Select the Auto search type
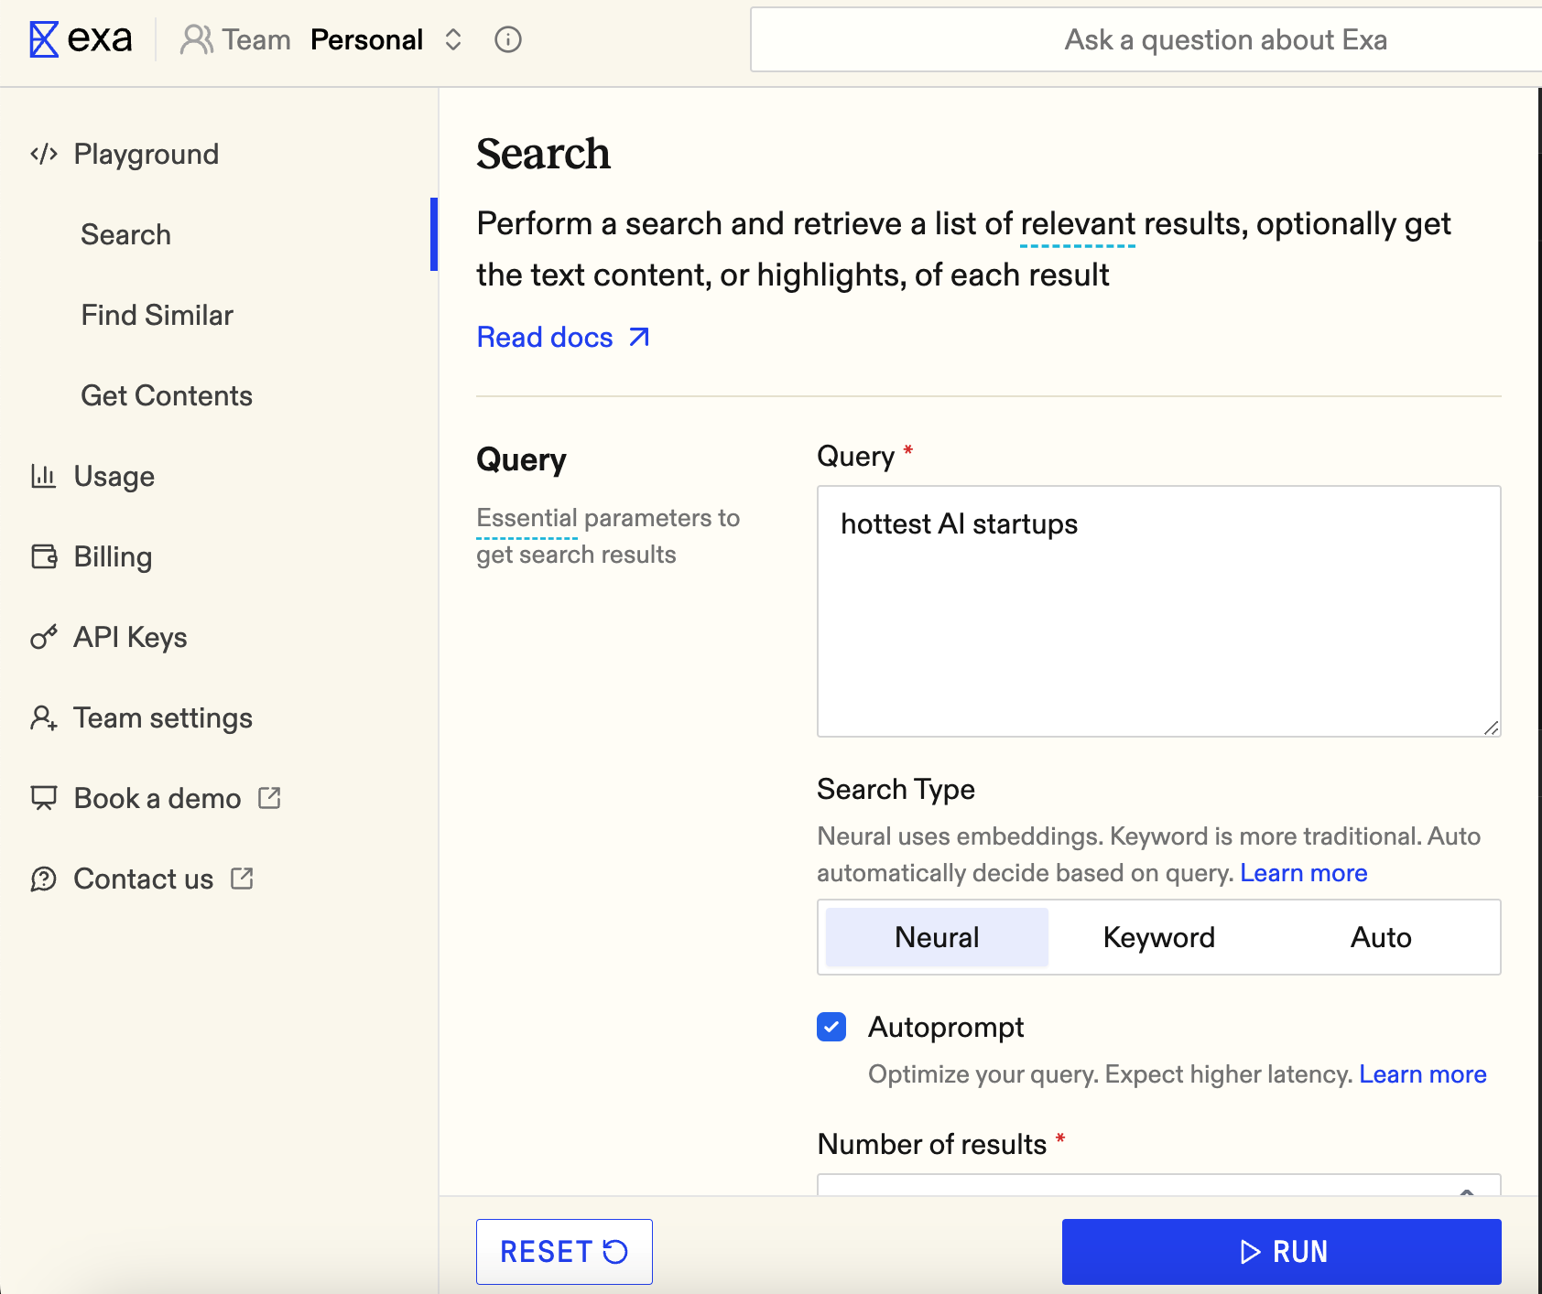This screenshot has width=1542, height=1294. click(1380, 937)
